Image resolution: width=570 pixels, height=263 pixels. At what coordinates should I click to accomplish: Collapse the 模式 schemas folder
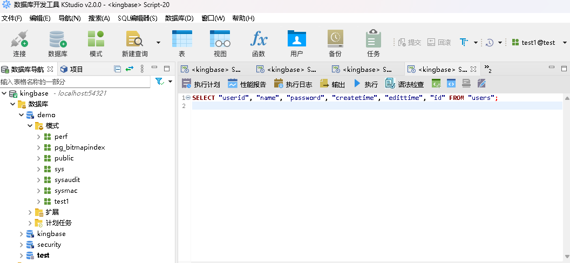(x=30, y=126)
